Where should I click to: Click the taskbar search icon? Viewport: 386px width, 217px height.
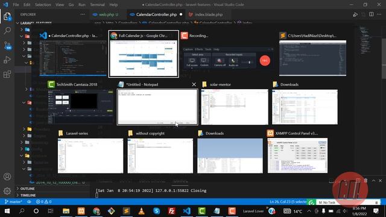[x=22, y=211]
